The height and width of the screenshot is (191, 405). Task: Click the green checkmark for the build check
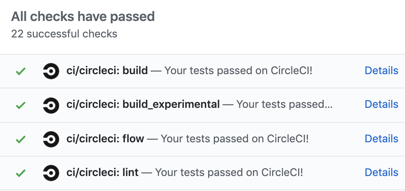point(20,71)
